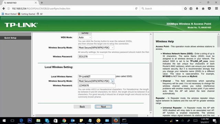The height and width of the screenshot is (124, 220).
Task: Open Windows Store from taskbar
Action: coord(55,121)
